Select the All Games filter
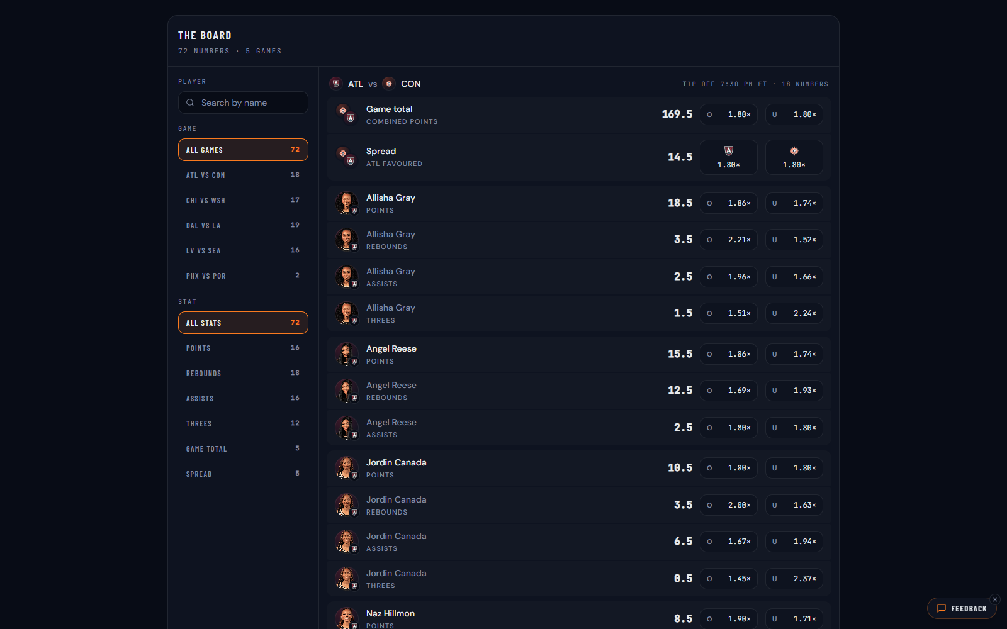This screenshot has width=1007, height=629. tap(243, 150)
